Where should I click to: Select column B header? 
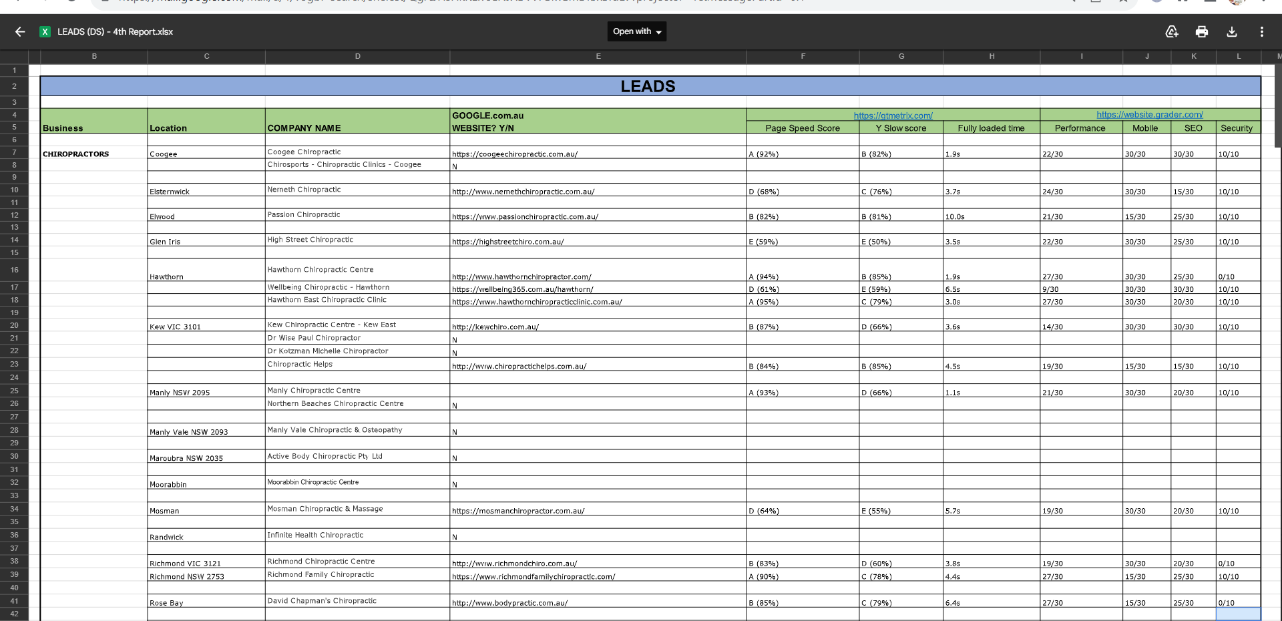[x=94, y=57]
